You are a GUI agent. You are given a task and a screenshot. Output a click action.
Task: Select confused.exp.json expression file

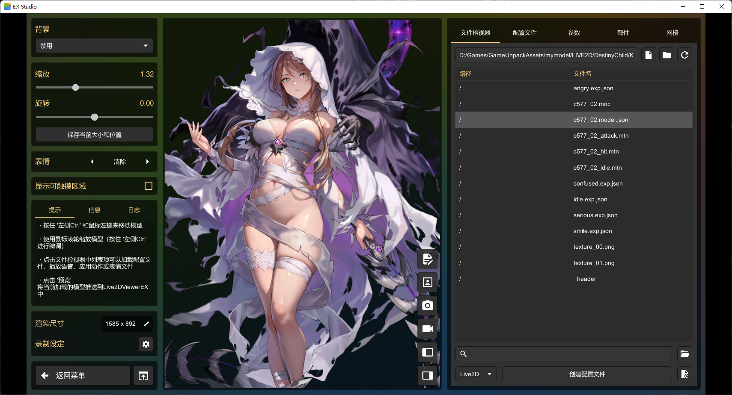[574, 183]
